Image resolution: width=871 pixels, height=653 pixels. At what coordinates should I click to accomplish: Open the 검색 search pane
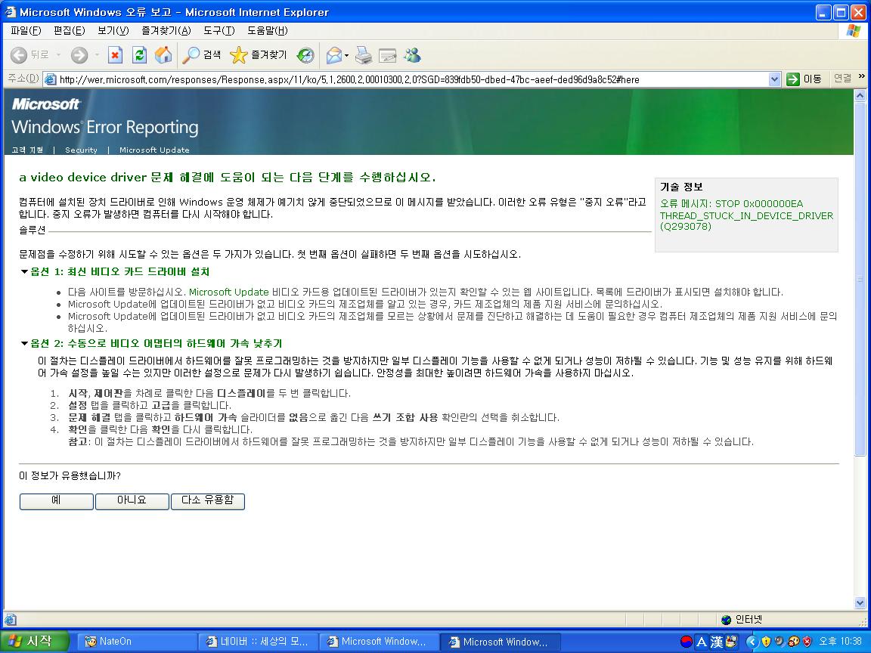[x=202, y=55]
